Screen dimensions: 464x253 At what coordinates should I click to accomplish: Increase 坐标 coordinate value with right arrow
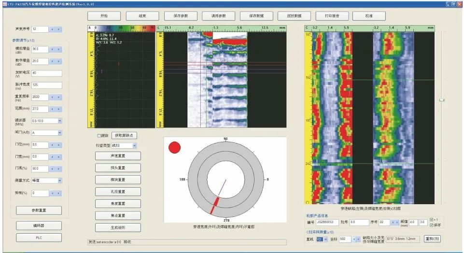(x=359, y=239)
